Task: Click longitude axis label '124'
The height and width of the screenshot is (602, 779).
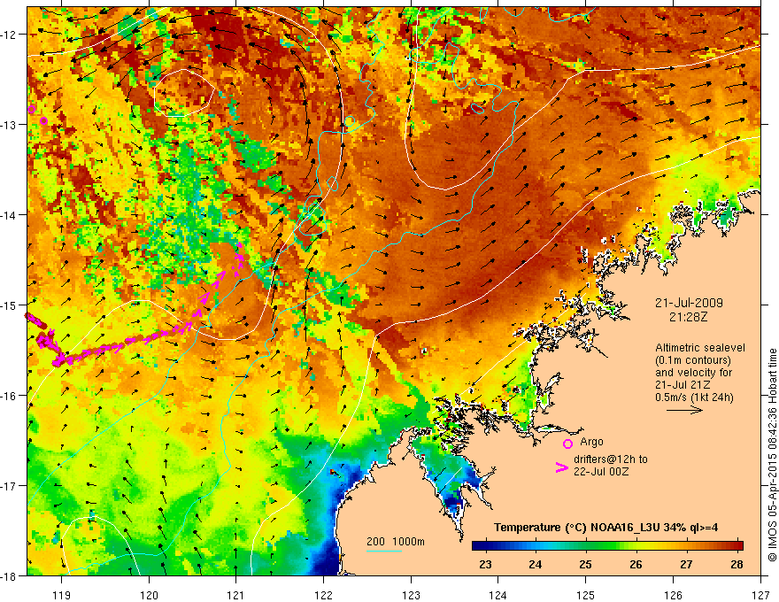Action: coord(498,595)
